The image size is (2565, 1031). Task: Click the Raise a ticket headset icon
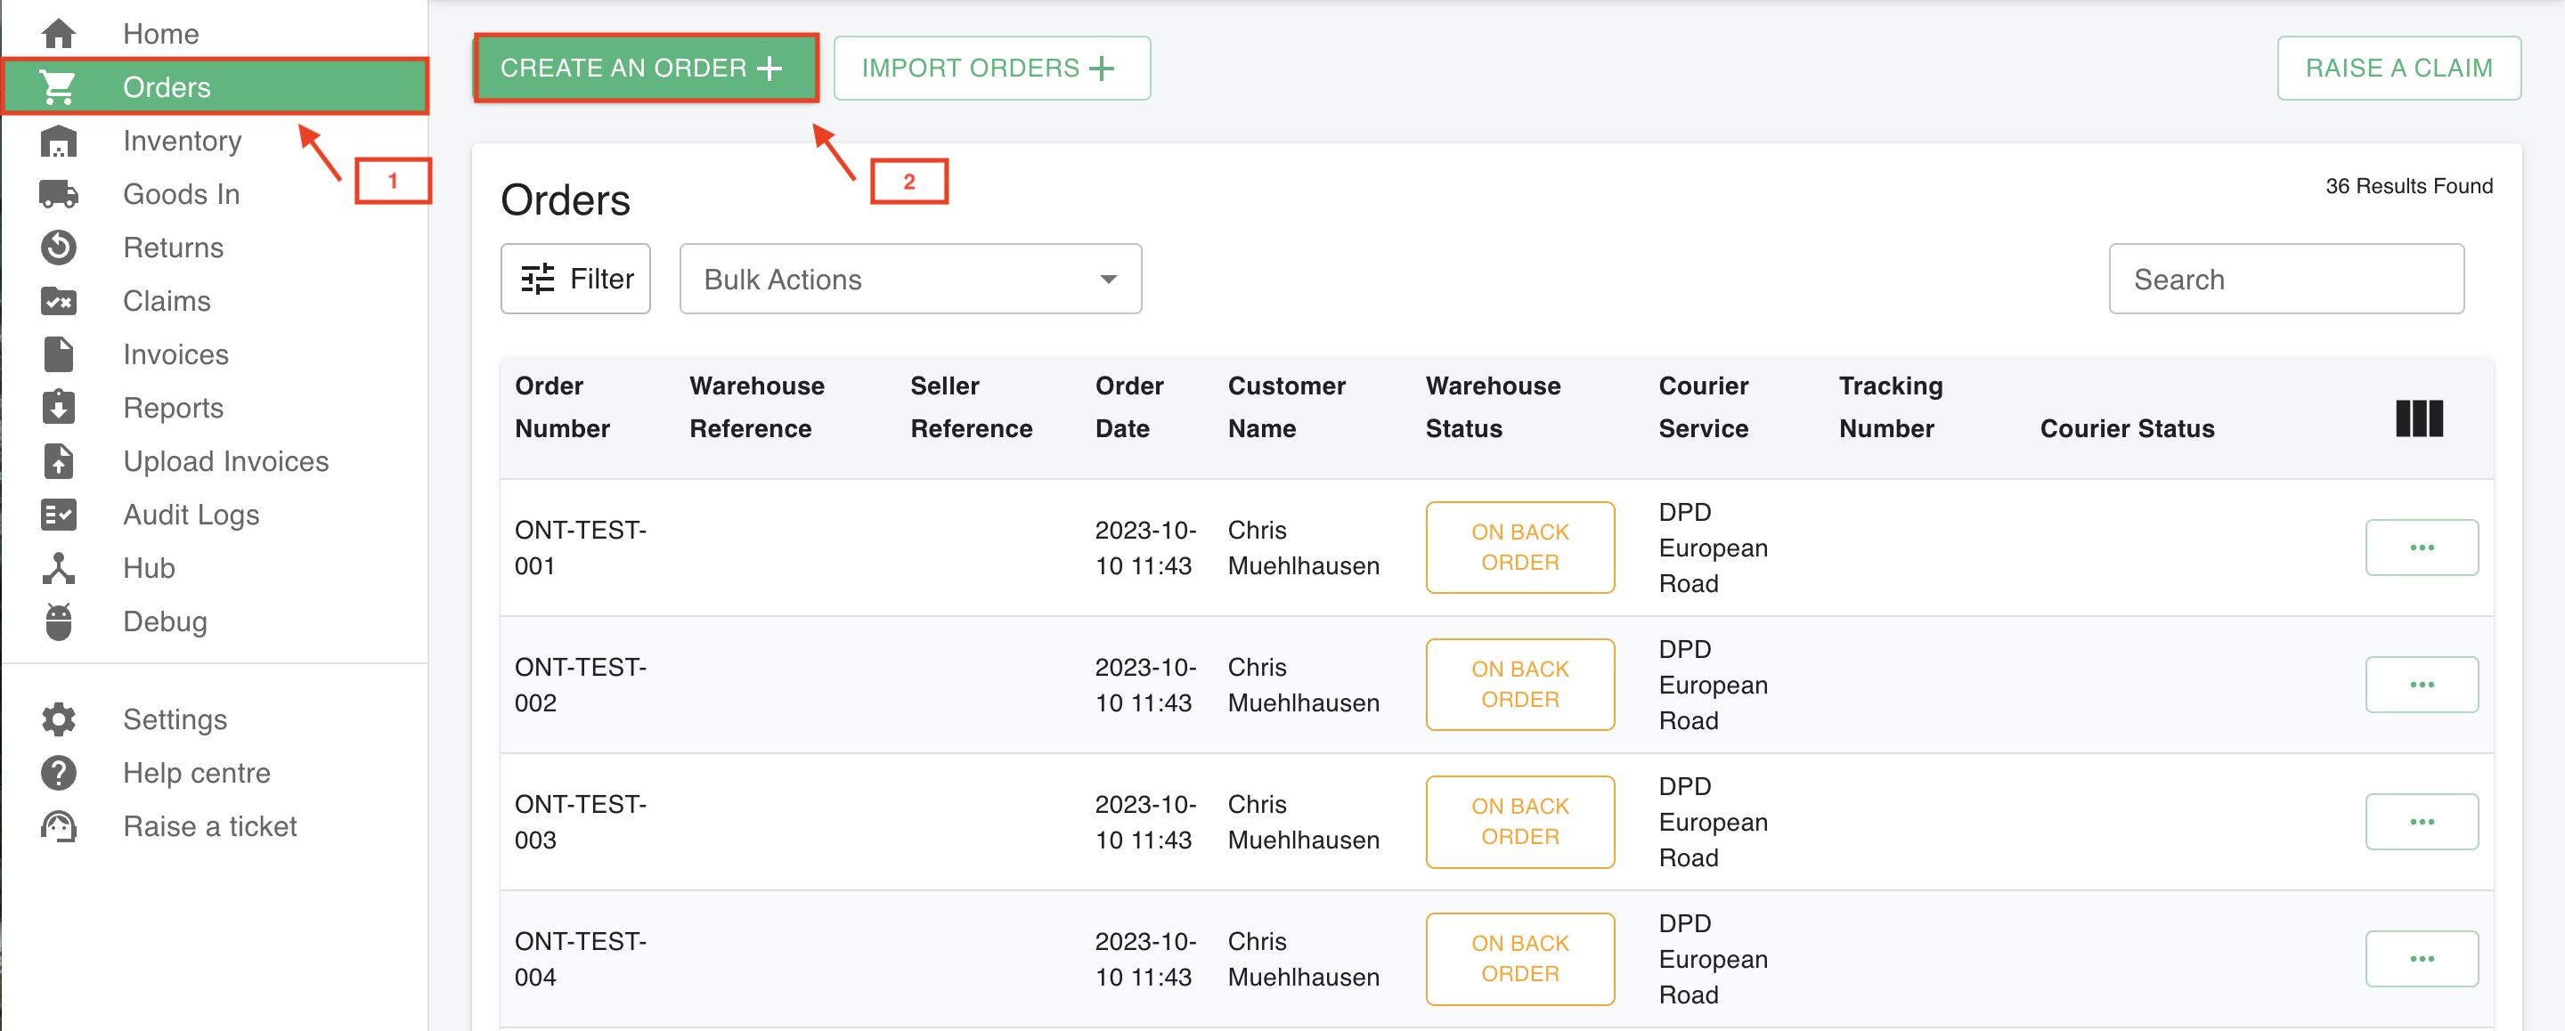59,826
